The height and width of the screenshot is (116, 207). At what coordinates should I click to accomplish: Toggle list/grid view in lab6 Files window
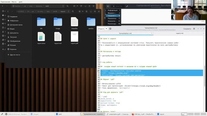click(74, 6)
